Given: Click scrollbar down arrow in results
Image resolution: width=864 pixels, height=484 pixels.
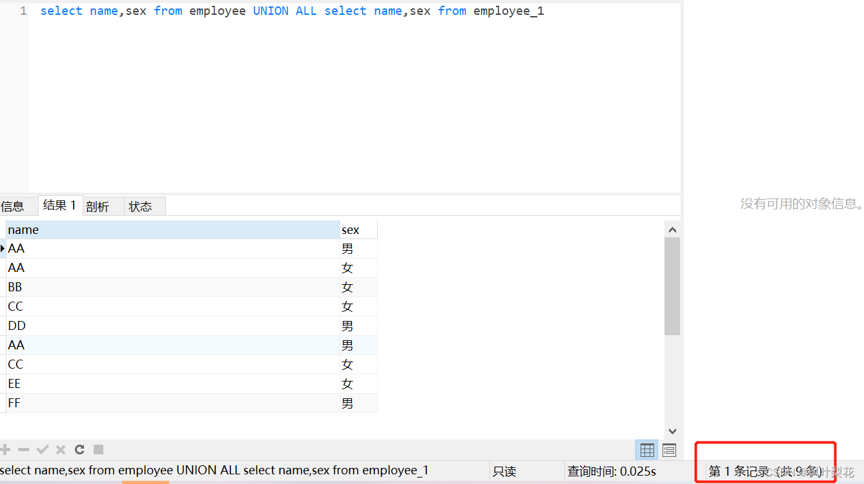Looking at the screenshot, I should point(672,431).
